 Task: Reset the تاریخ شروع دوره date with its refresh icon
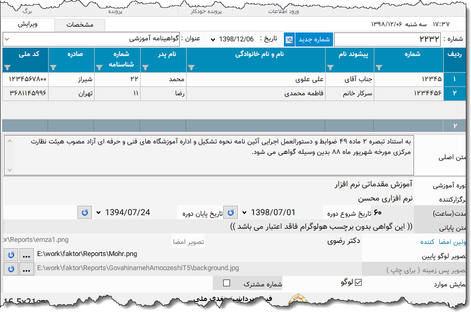click(231, 212)
